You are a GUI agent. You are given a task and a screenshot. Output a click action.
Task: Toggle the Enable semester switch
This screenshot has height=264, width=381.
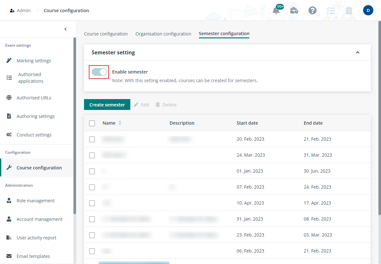(x=99, y=72)
